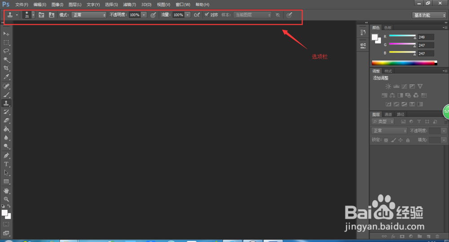Switch to the 样式 tab
Image resolution: width=449 pixels, height=242 pixels.
coord(388,71)
